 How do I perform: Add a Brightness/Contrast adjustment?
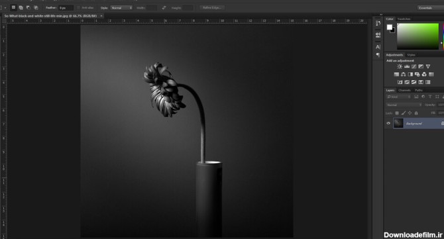click(400, 66)
